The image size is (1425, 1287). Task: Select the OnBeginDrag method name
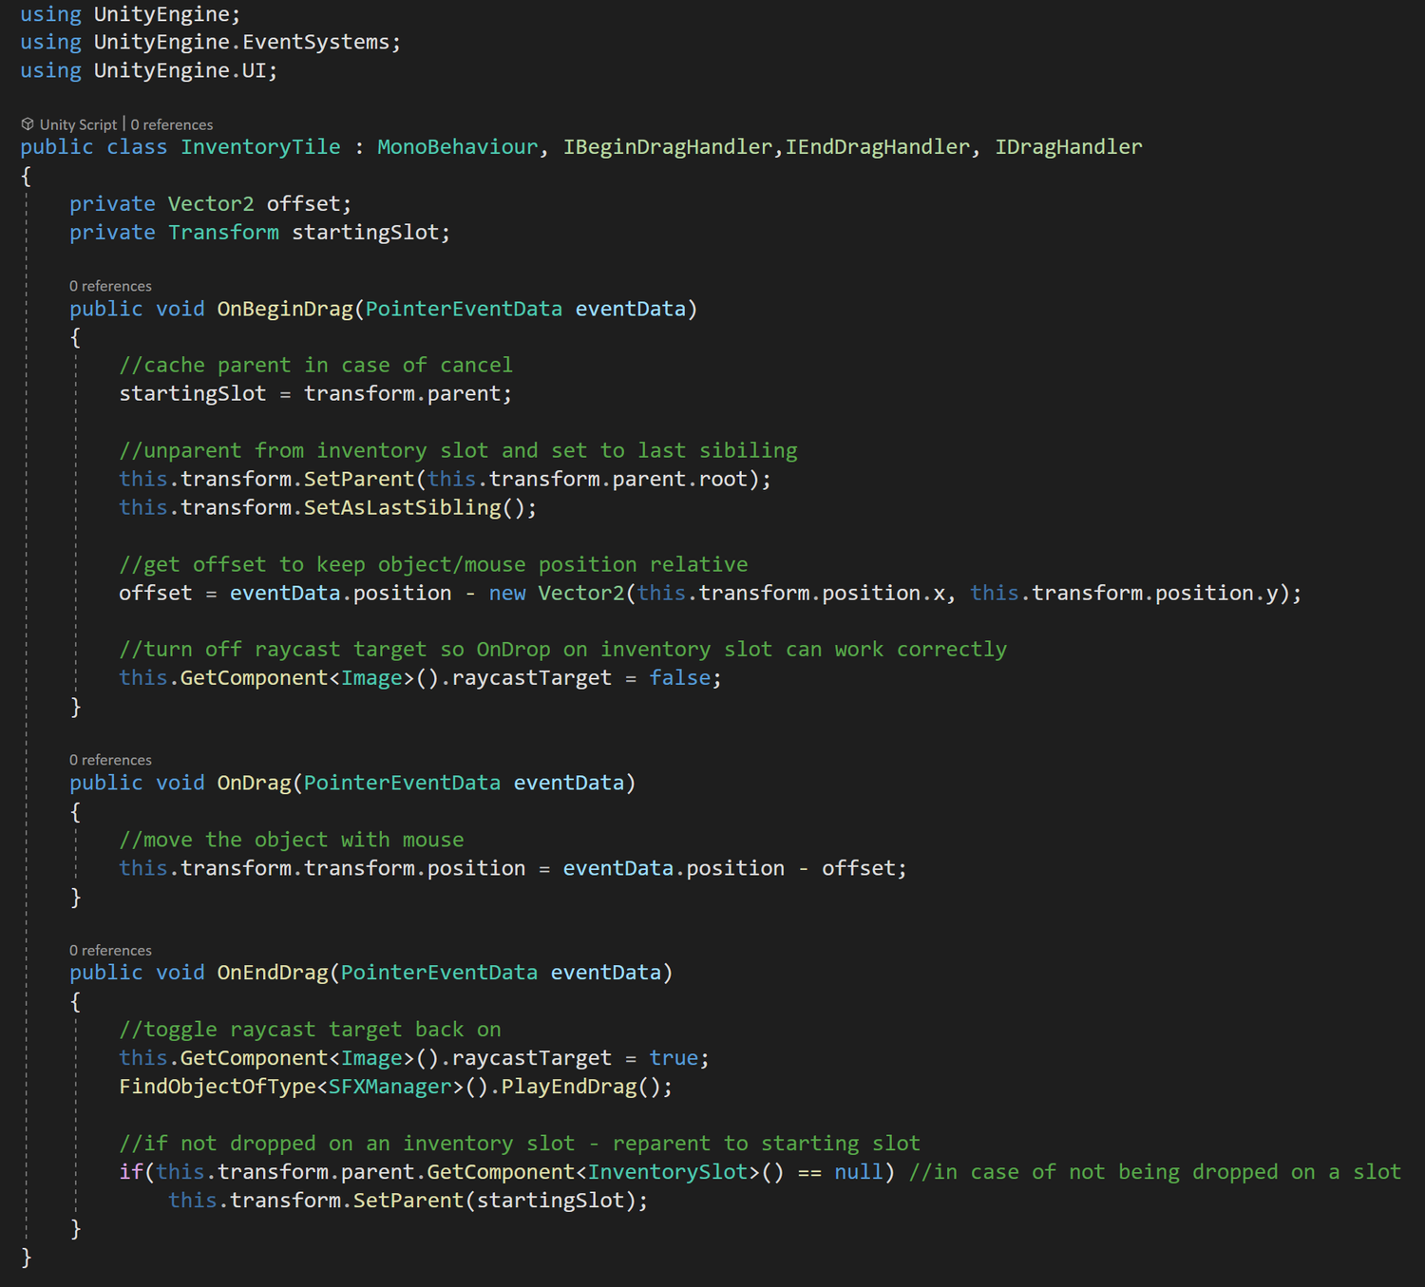click(284, 308)
